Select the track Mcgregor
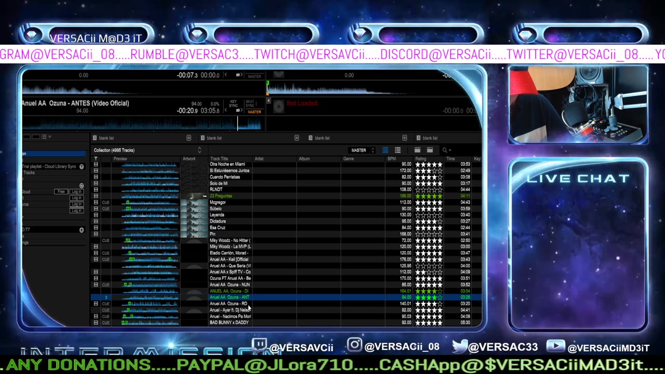The height and width of the screenshot is (374, 665). pyautogui.click(x=218, y=202)
